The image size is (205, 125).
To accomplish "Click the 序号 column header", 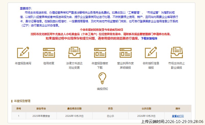I will (19, 109).
